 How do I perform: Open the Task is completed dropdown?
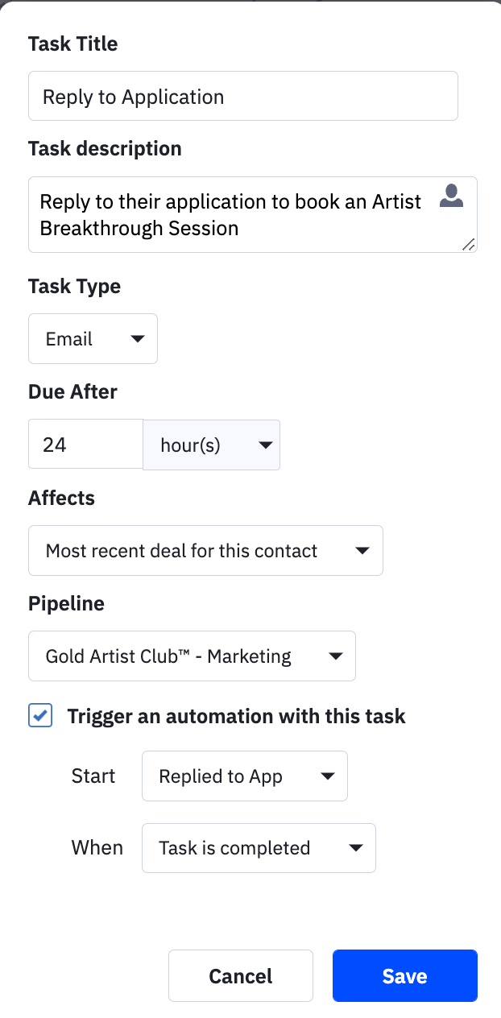259,848
